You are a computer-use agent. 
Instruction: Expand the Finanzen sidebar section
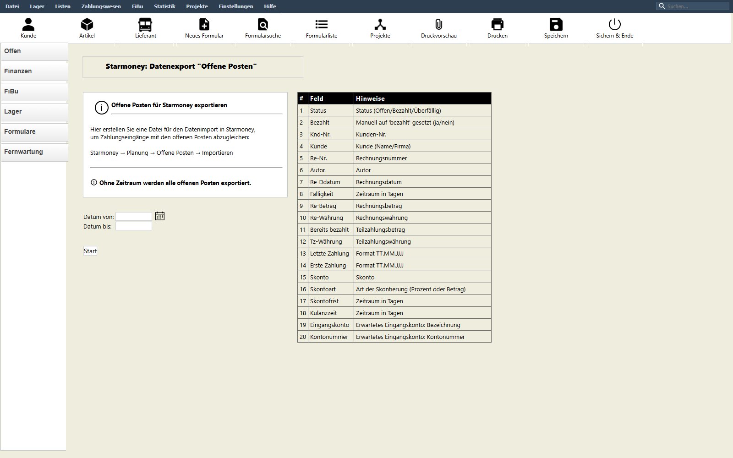pos(34,71)
